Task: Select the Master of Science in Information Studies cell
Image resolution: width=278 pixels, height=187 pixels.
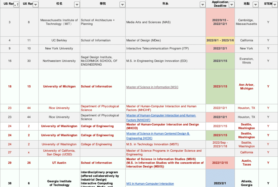Action: pos(166,163)
